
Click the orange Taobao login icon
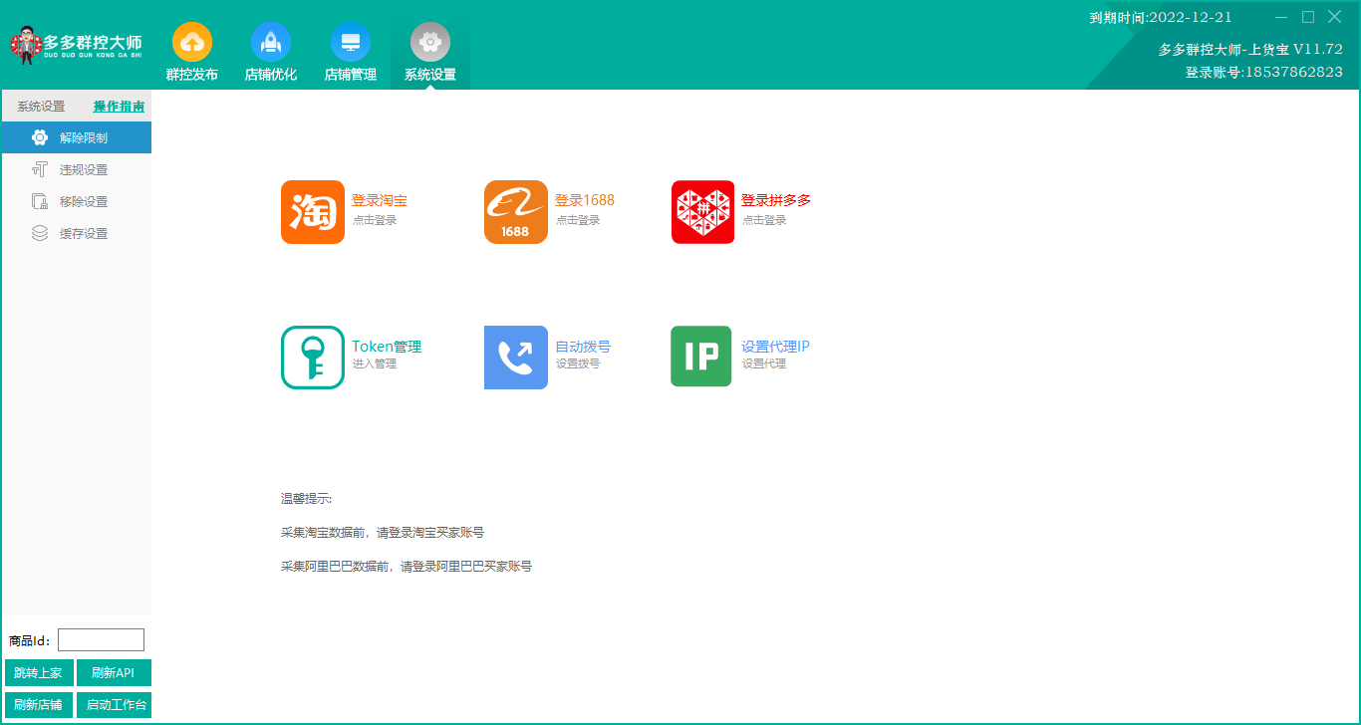coord(312,212)
